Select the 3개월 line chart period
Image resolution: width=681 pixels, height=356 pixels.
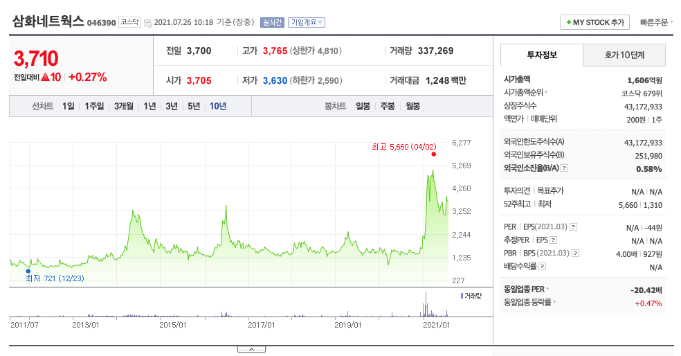pos(124,106)
